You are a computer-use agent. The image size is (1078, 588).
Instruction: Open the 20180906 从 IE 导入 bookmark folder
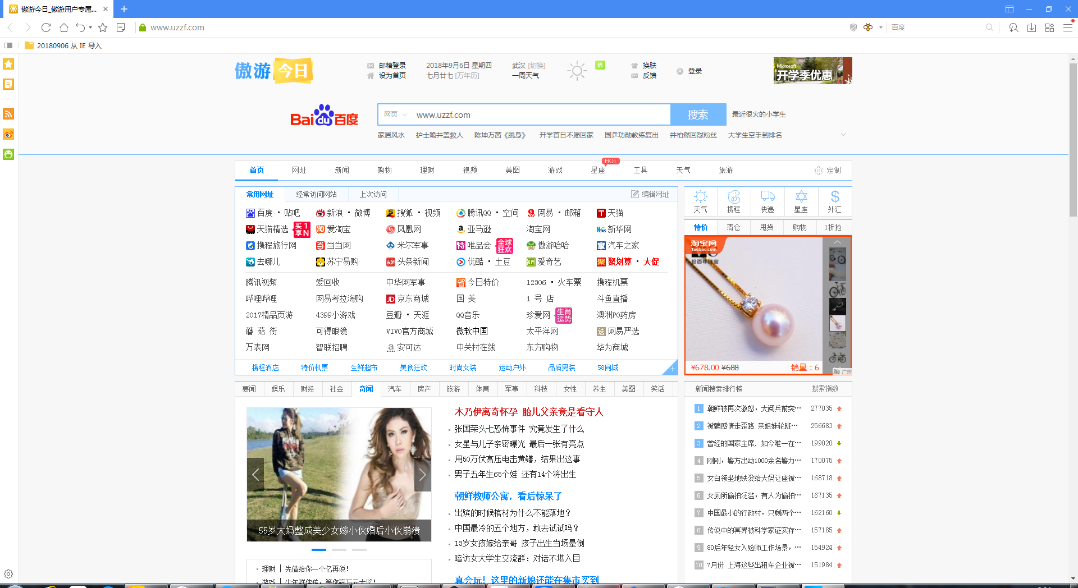point(63,45)
